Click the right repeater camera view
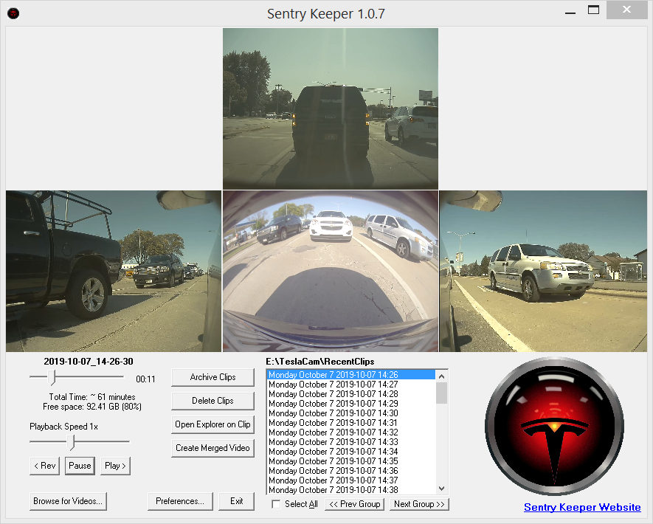This screenshot has width=653, height=524. (x=542, y=270)
